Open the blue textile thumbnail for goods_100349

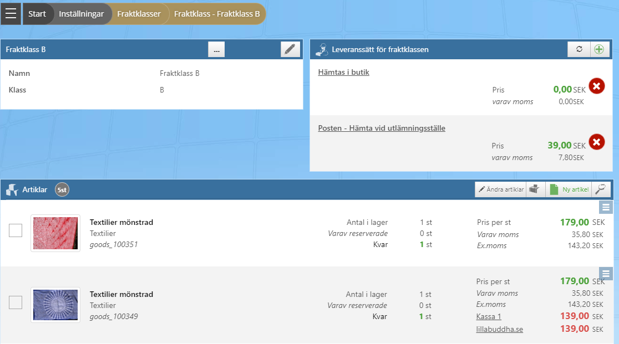(55, 305)
